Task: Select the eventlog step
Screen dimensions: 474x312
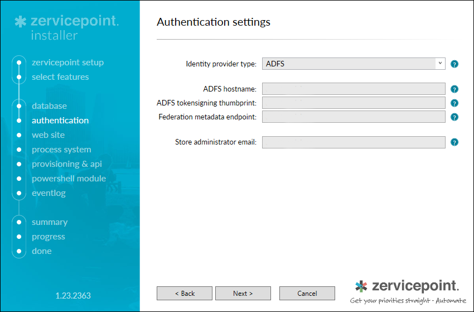Action: [x=49, y=193]
